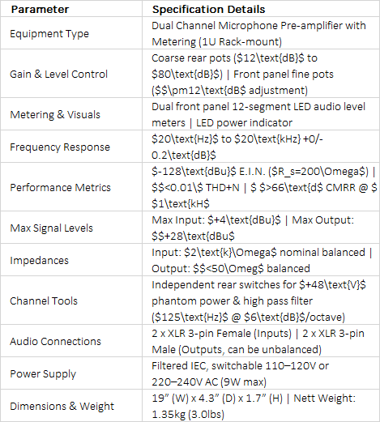Click the Equipment Type cell

click(x=71, y=33)
